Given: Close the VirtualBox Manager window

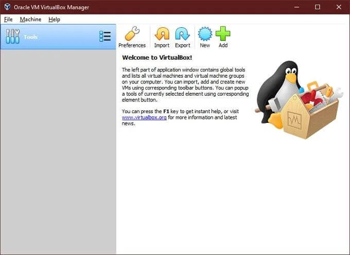Looking at the screenshot, I should click(338, 7).
